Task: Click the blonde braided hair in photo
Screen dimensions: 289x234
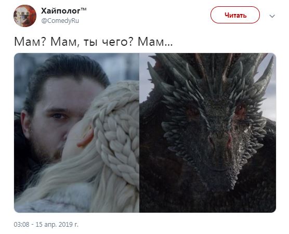Action: pos(115,133)
